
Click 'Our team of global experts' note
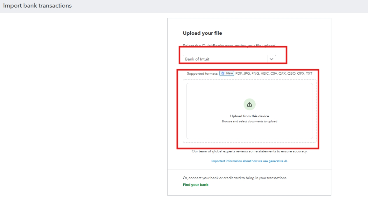coord(250,151)
